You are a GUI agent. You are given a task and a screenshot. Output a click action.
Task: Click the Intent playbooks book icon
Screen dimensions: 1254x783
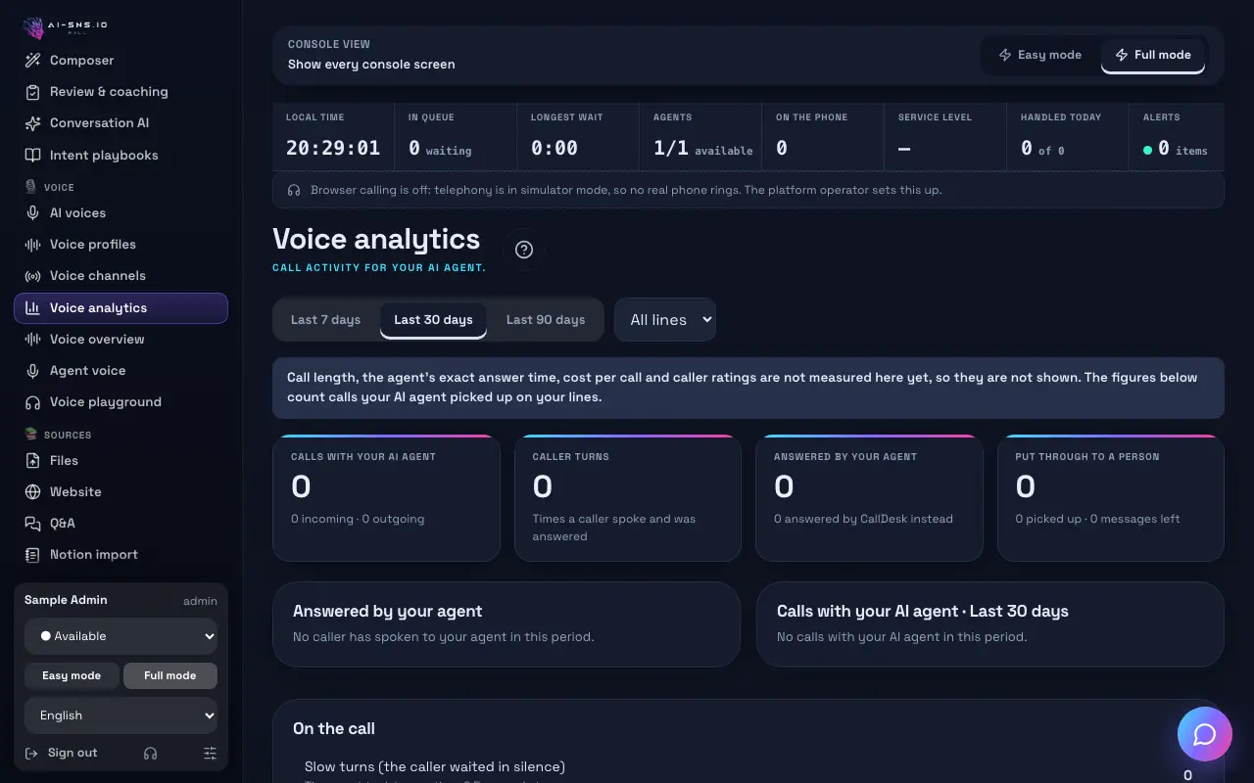coord(32,156)
